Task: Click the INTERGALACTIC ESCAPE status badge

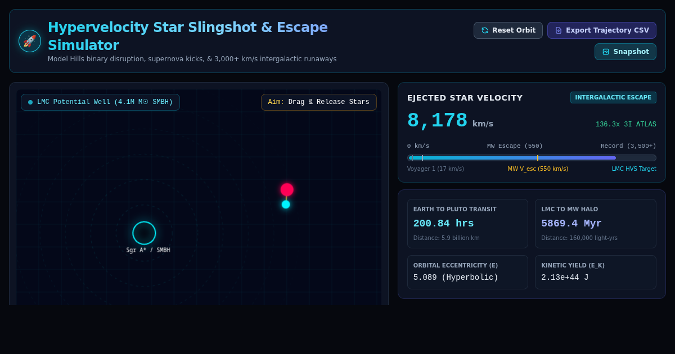Action: [613, 98]
